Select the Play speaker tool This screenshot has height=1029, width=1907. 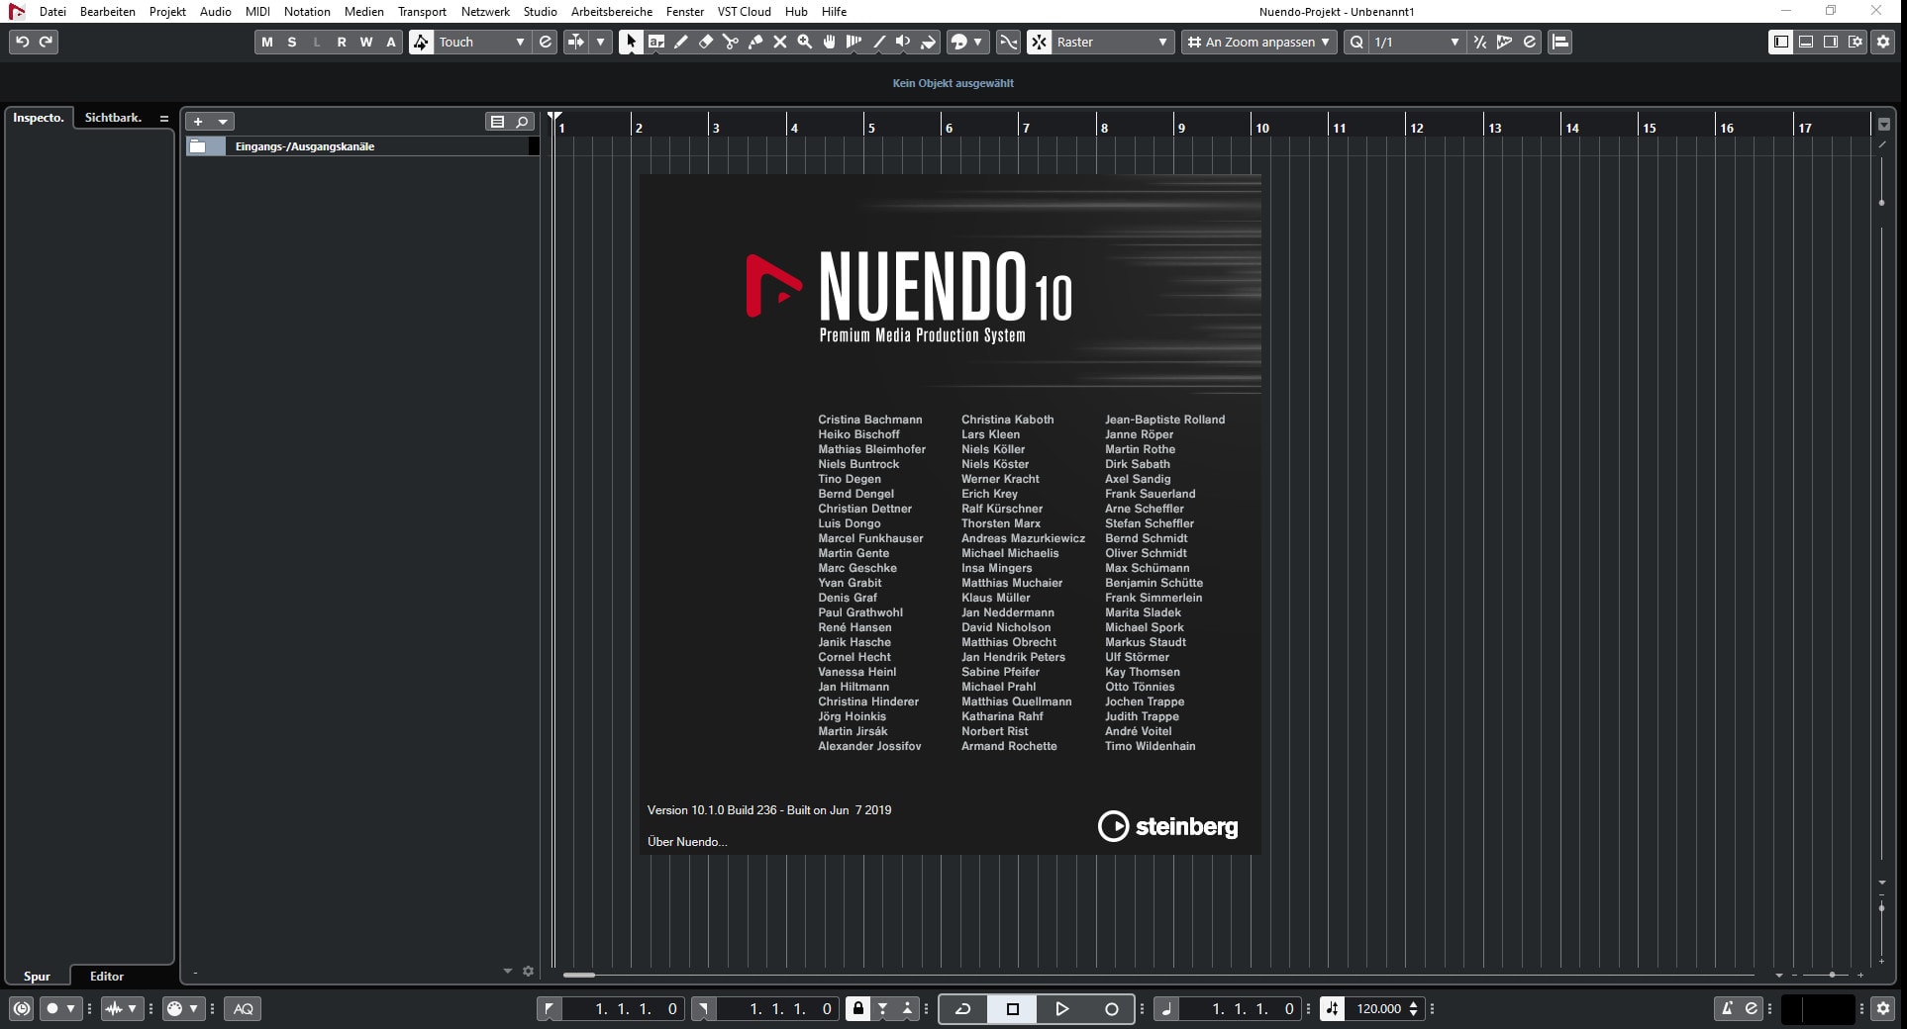[903, 42]
